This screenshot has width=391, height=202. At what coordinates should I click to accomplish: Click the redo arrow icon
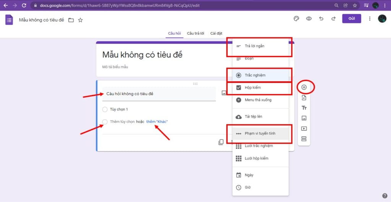tap(333, 19)
